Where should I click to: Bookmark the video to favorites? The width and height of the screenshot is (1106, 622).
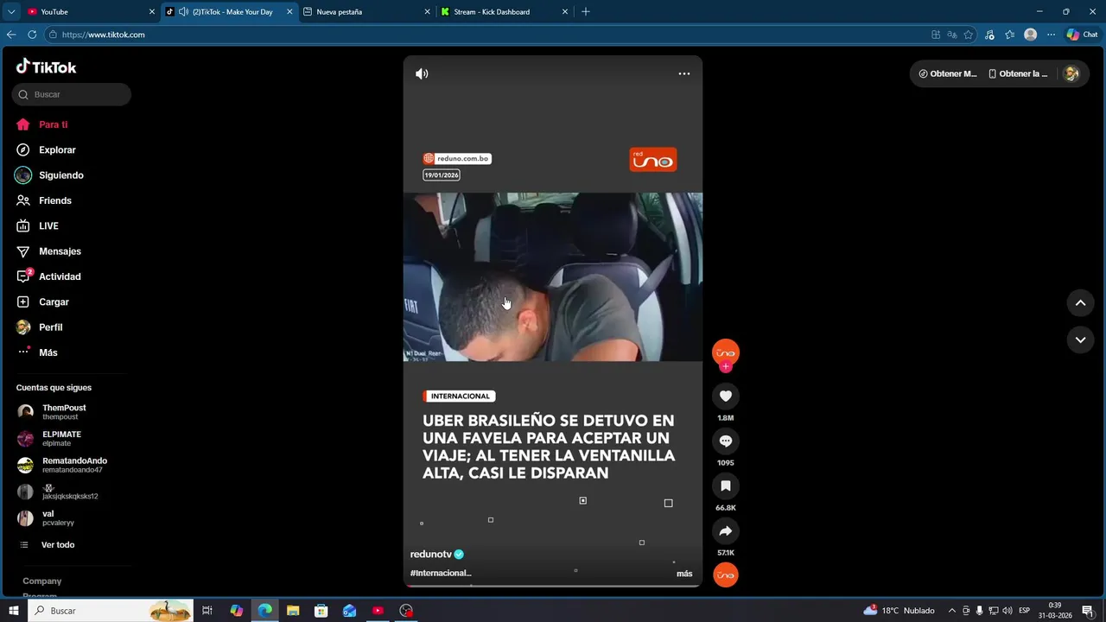726,486
